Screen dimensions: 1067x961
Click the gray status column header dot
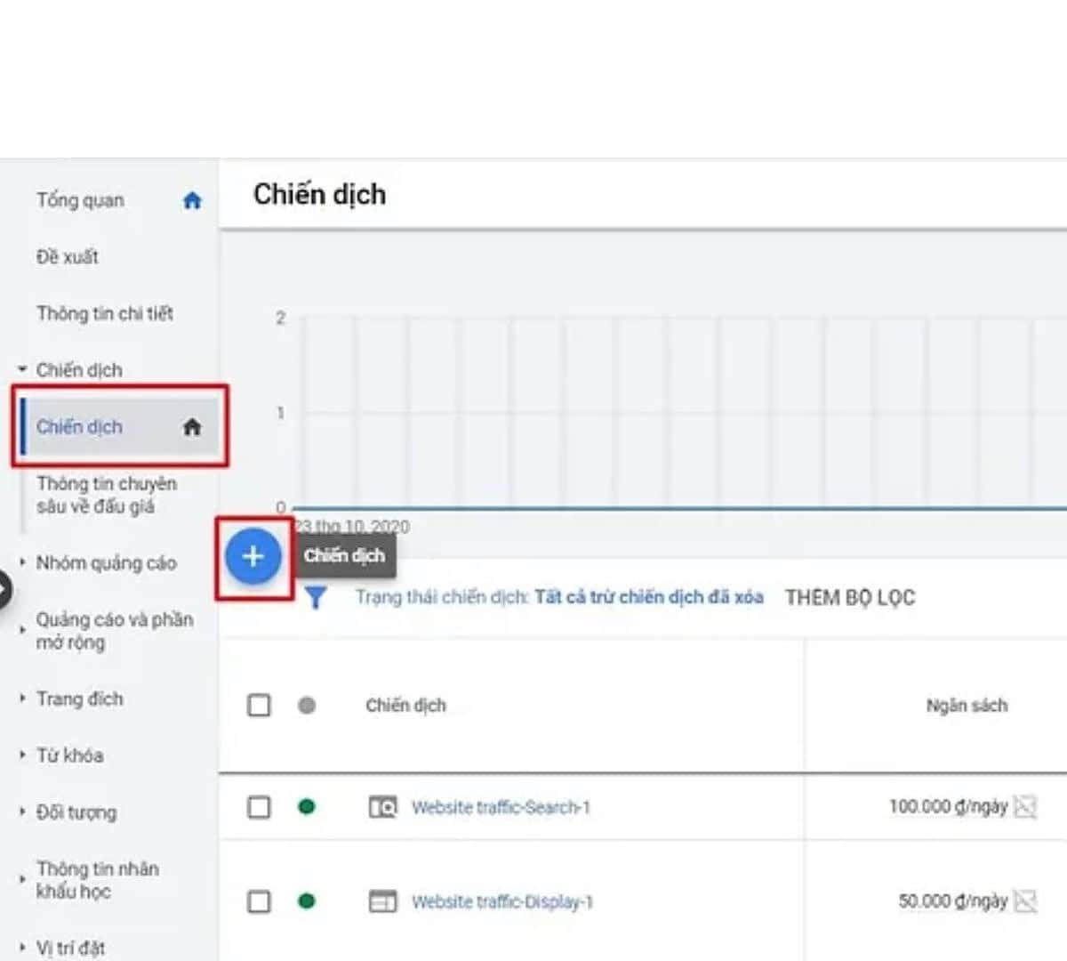point(307,706)
